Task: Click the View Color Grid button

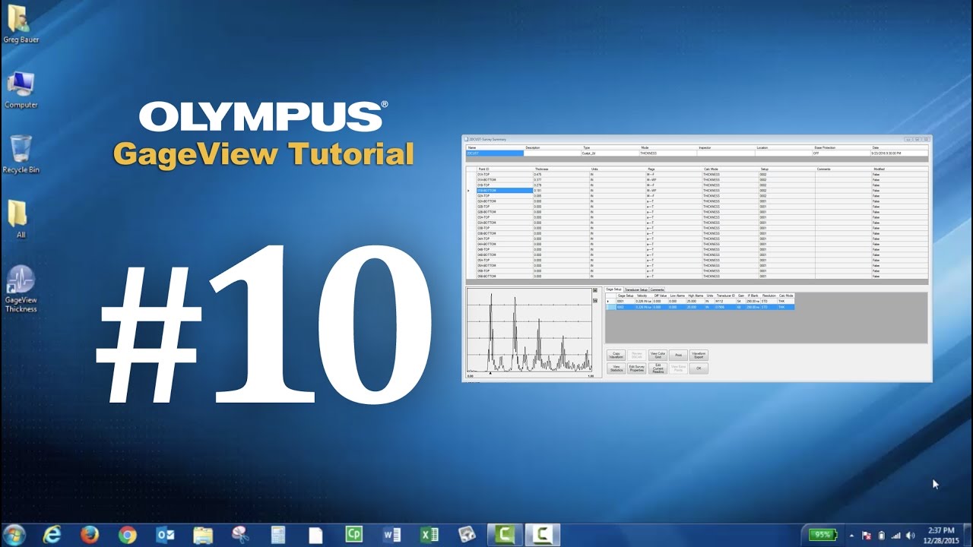Action: coord(658,355)
